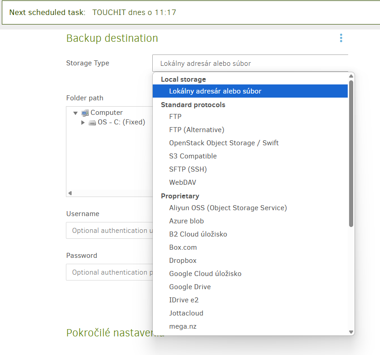The image size is (380, 355).
Task: Choose S3 Compatible storage type
Action: [x=193, y=156]
